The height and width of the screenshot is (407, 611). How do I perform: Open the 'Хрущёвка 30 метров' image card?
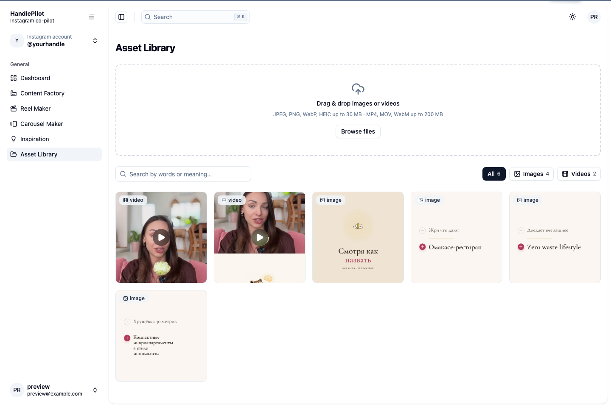(161, 336)
